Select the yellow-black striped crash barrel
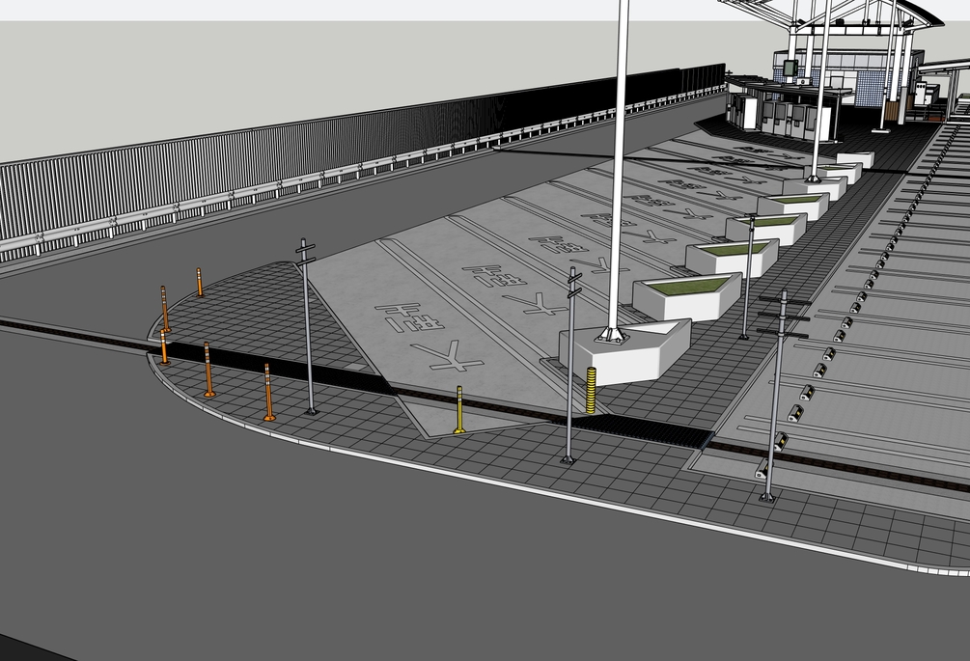 click(x=591, y=390)
